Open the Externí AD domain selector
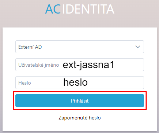This screenshot has width=159, height=133. 80,47
